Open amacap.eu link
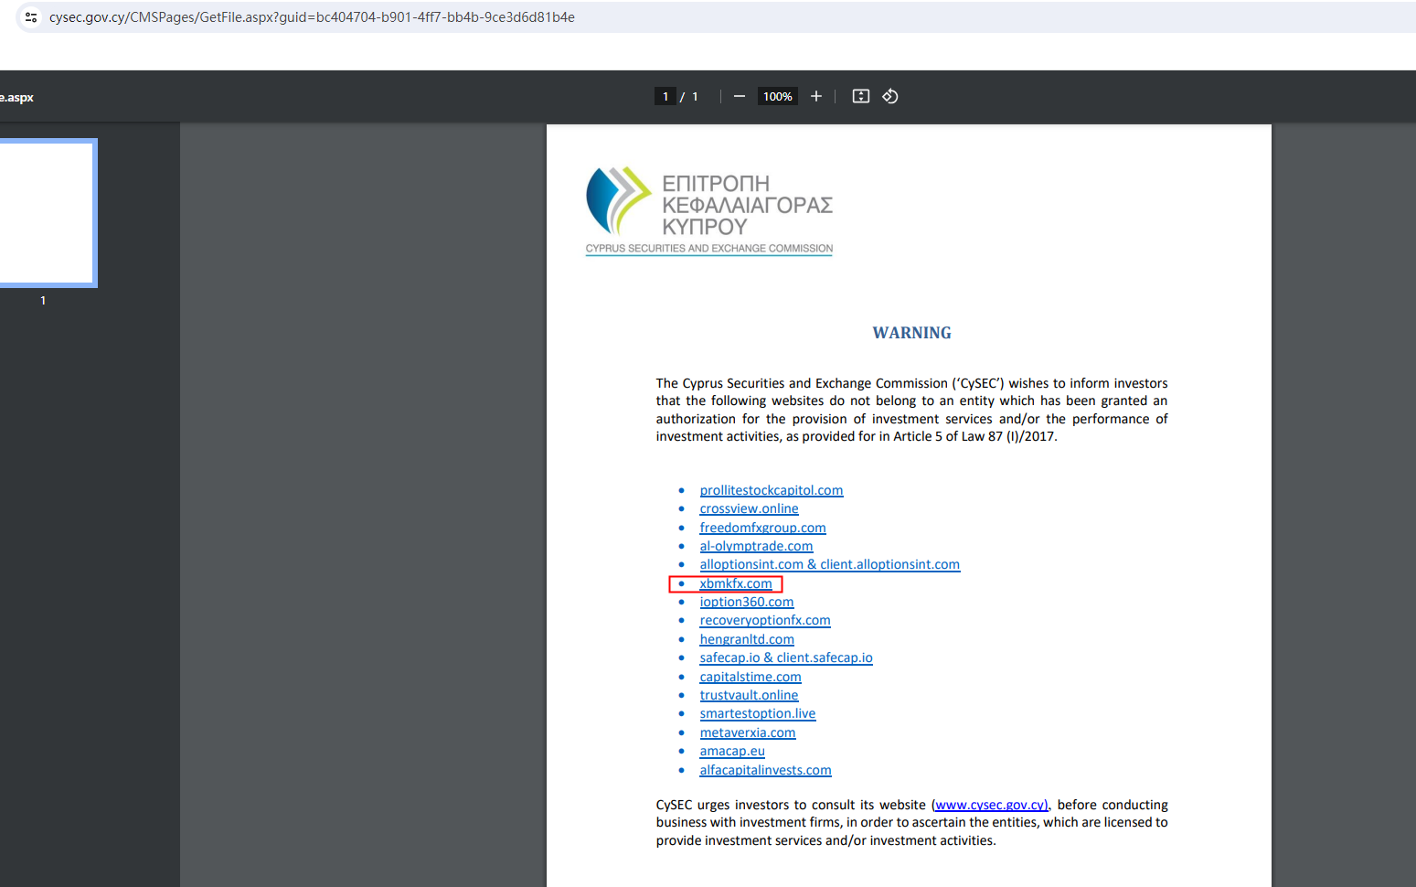Viewport: 1416px width, 887px height. click(x=732, y=751)
